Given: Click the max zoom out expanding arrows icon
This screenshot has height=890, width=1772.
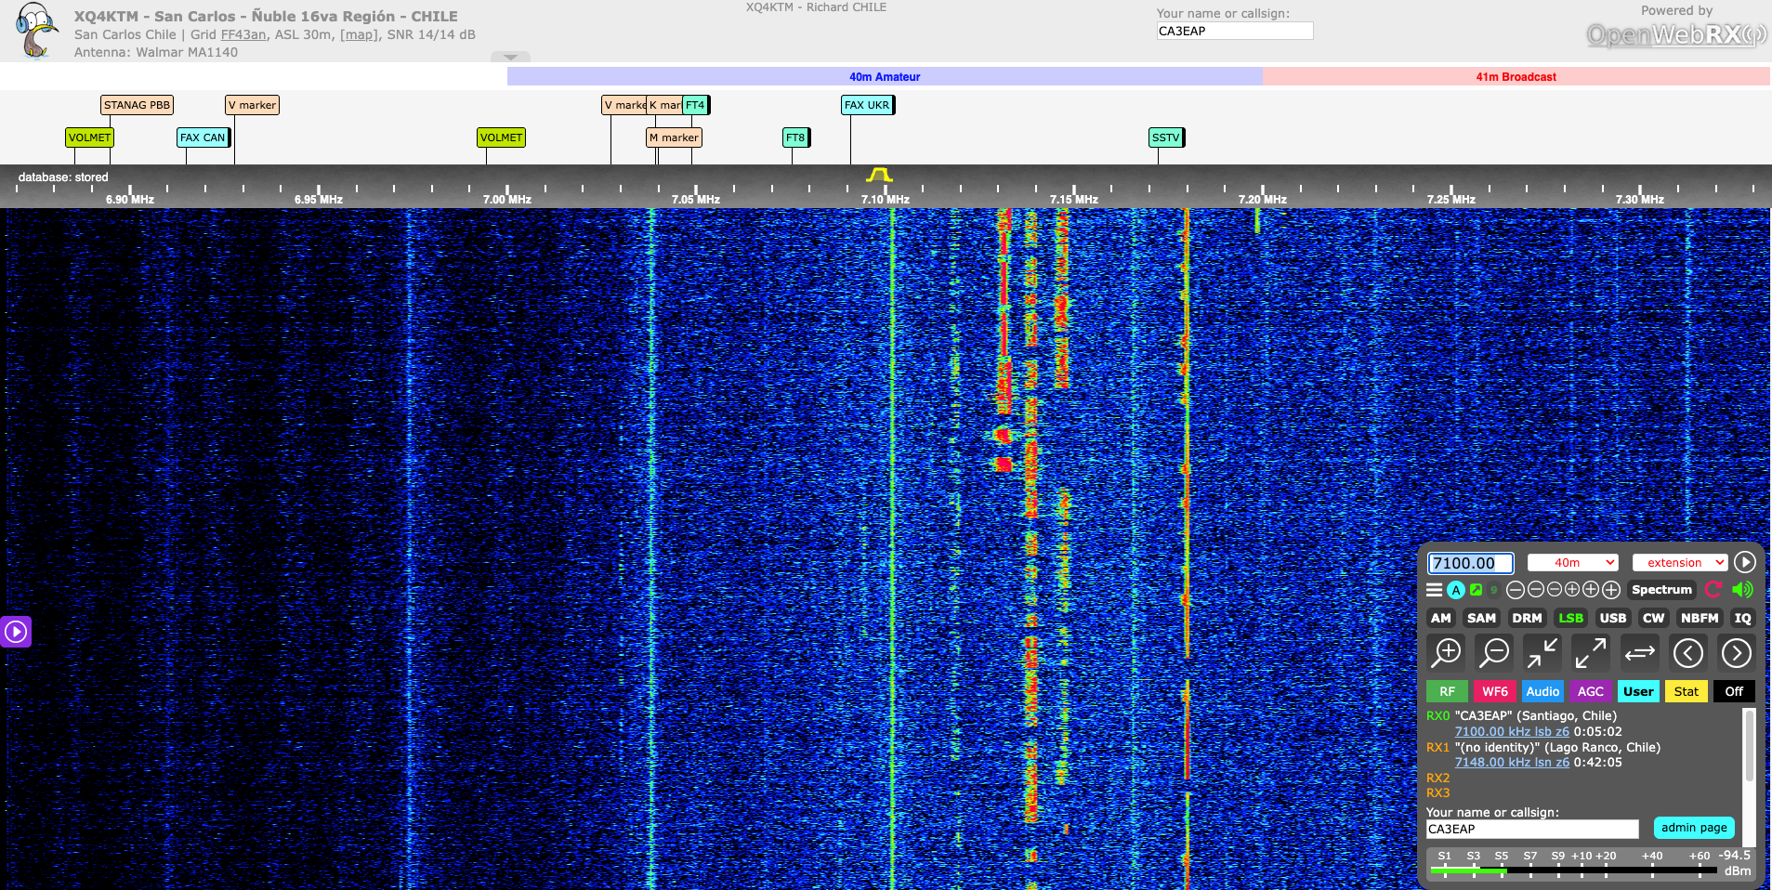Looking at the screenshot, I should [1591, 653].
